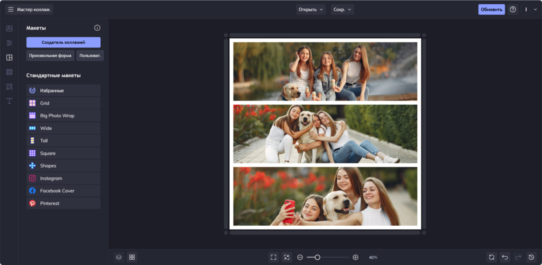
Task: Open the text tool sidebar icon
Action: [9, 101]
